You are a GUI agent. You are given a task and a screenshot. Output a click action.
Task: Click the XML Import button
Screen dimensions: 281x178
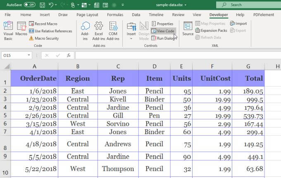[x=238, y=24]
